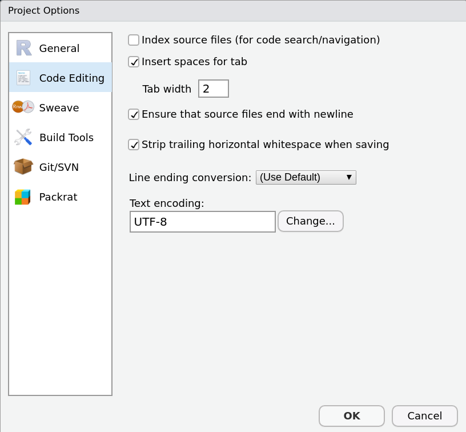Select the Git/SVN box icon
Viewport: 466px width, 432px height.
tap(23, 167)
